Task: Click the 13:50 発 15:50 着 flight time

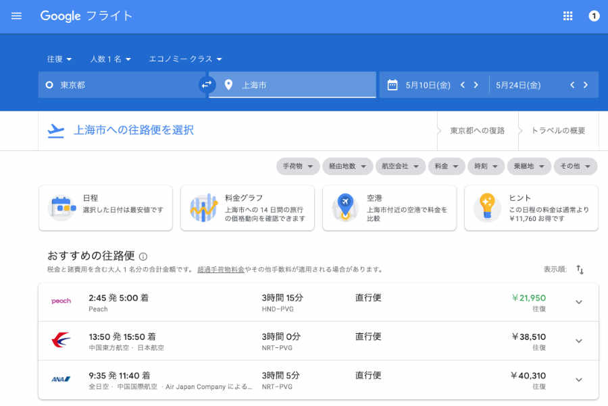Action: point(122,337)
